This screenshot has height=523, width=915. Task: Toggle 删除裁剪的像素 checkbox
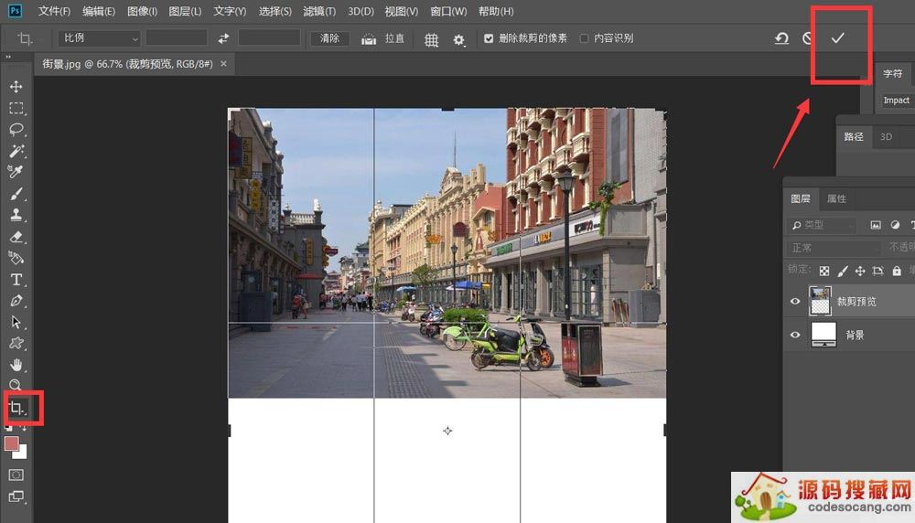coord(489,38)
